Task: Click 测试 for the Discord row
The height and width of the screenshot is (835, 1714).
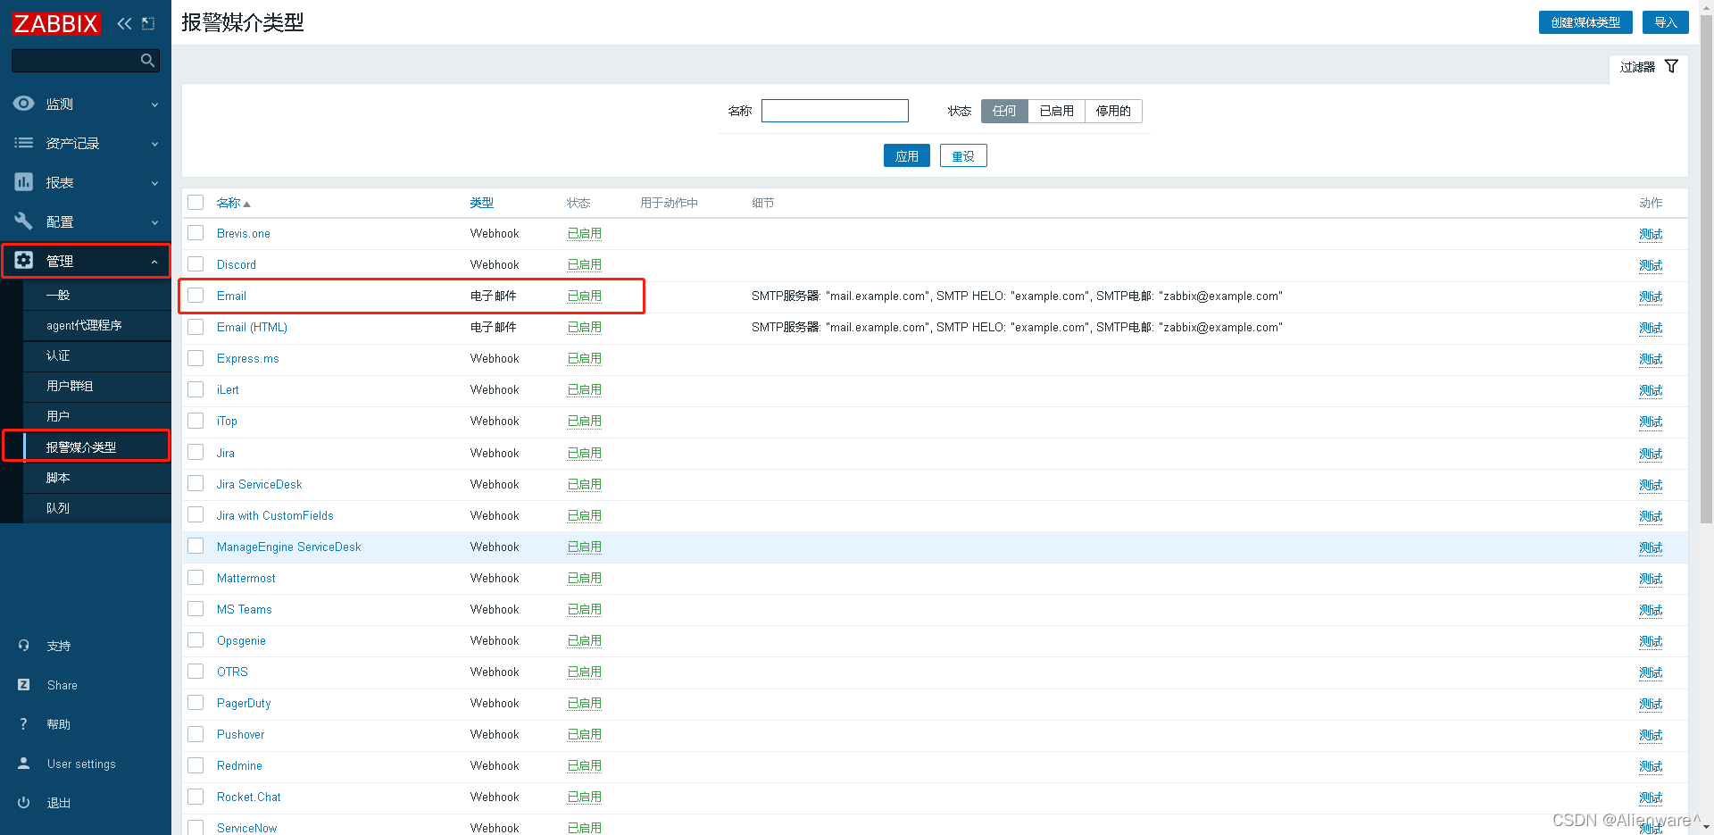Action: click(x=1651, y=265)
